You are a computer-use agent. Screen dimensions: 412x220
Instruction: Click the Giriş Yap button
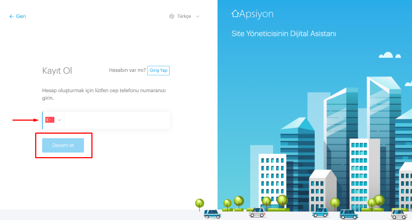[158, 70]
